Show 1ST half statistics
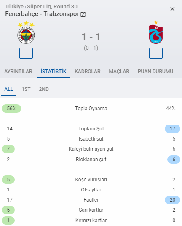The width and height of the screenshot is (182, 226). 26,89
